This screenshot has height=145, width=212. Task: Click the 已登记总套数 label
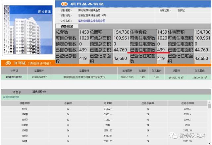[x=66, y=58]
